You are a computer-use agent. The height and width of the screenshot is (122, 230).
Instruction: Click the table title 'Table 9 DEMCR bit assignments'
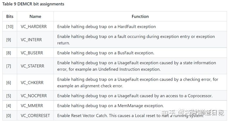(x=33, y=4)
